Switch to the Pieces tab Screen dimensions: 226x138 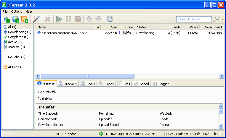tap(106, 84)
